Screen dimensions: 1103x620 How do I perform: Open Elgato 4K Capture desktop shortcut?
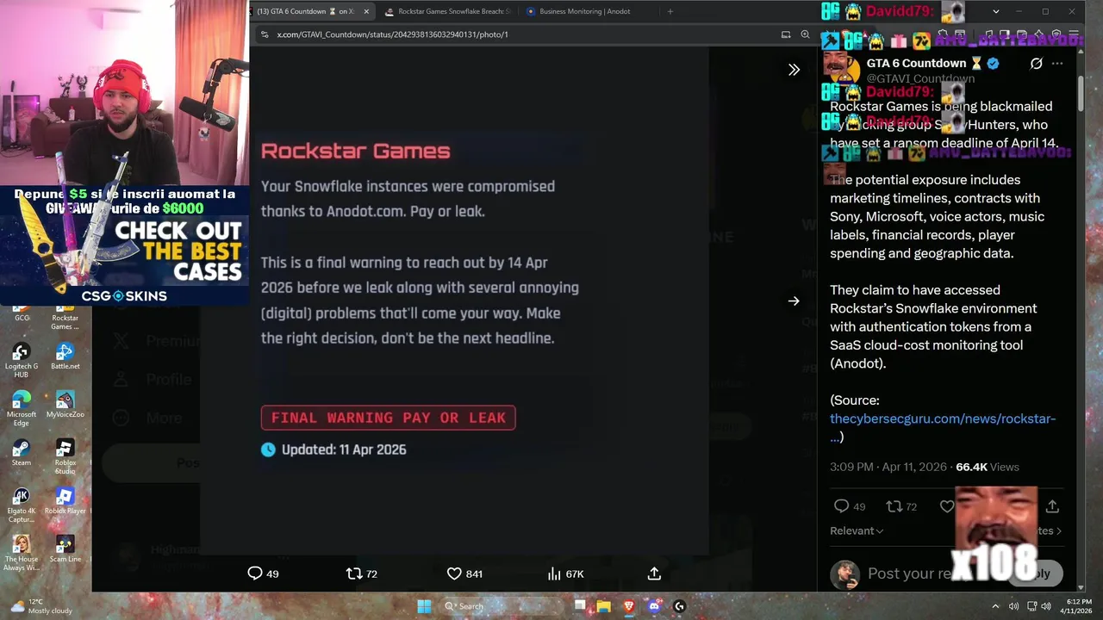click(x=21, y=505)
